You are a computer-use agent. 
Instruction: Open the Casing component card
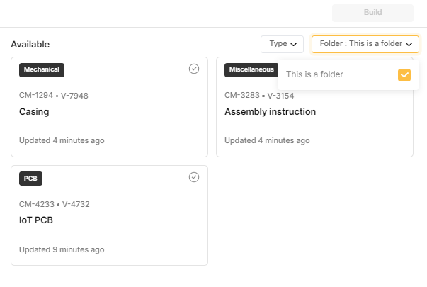[109, 107]
